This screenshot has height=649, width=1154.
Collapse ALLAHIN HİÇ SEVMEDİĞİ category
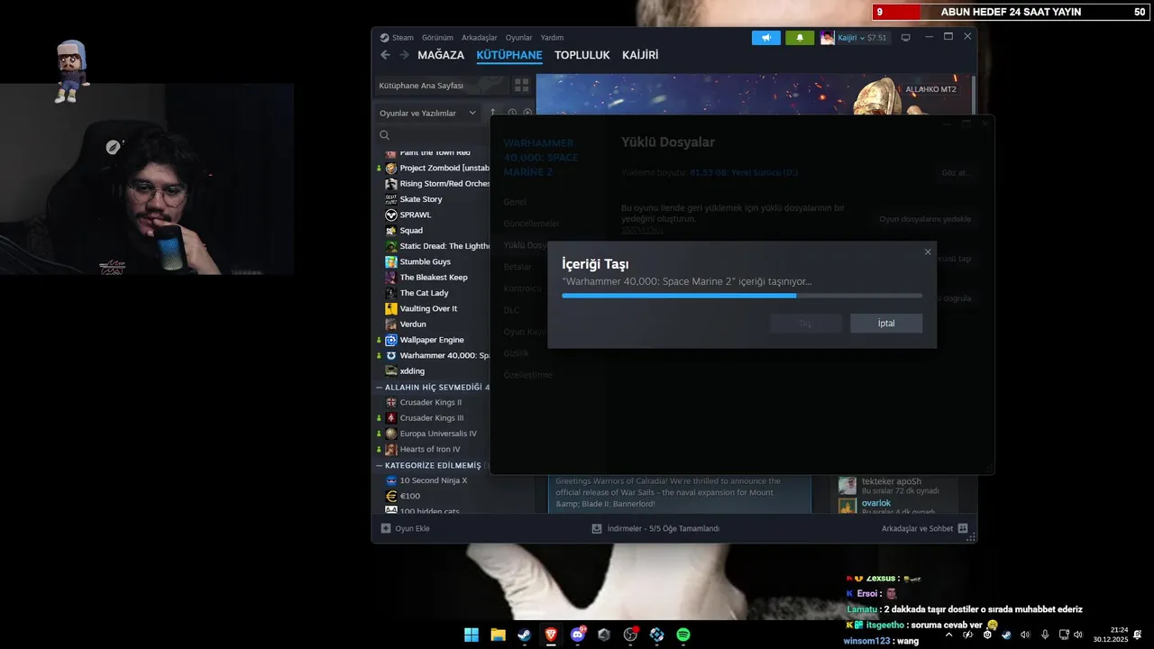pyautogui.click(x=380, y=387)
